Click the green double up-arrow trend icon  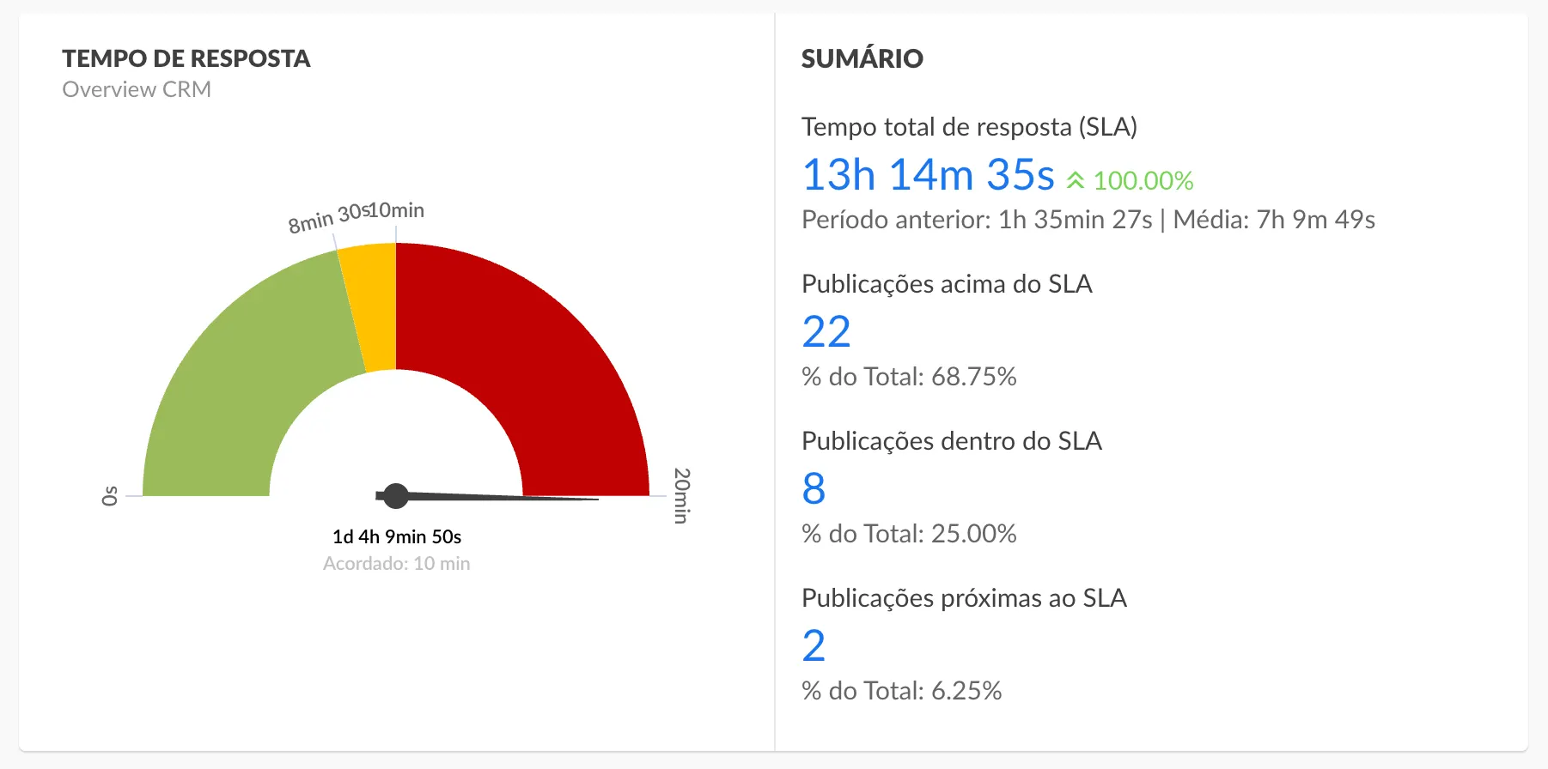(x=1076, y=180)
